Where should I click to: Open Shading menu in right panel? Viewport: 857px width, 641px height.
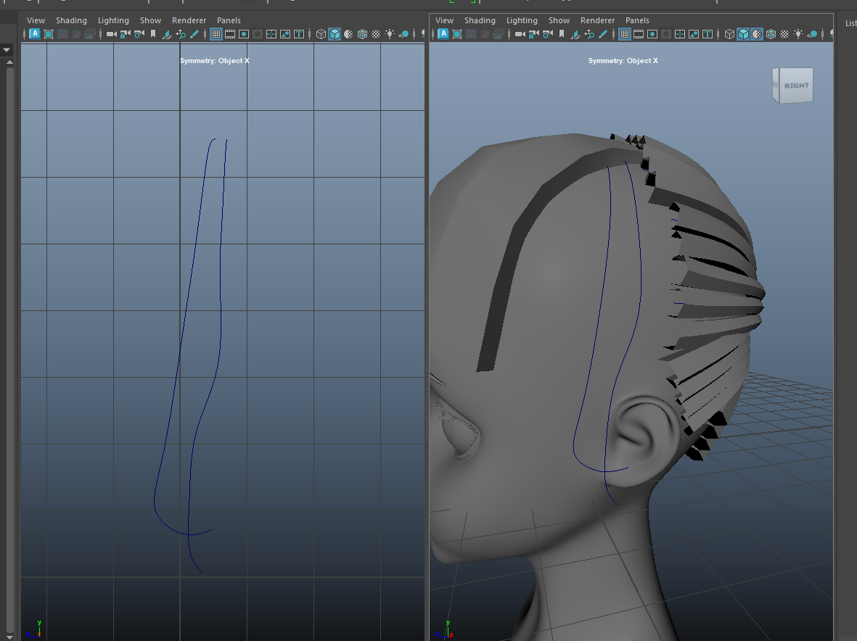point(480,20)
